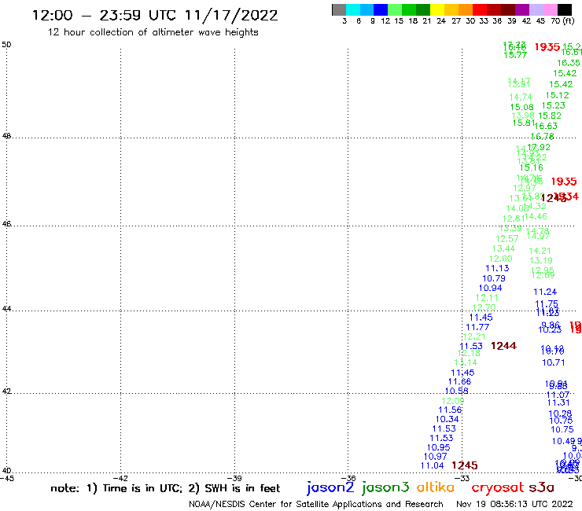Click the 12.21 wave height reading
The height and width of the screenshot is (511, 582).
pos(474,336)
